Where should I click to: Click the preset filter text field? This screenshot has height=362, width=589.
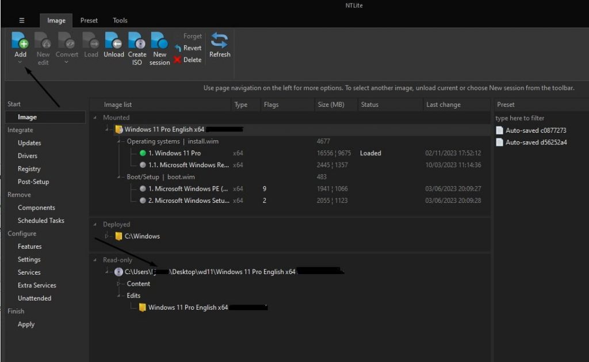tap(540, 118)
